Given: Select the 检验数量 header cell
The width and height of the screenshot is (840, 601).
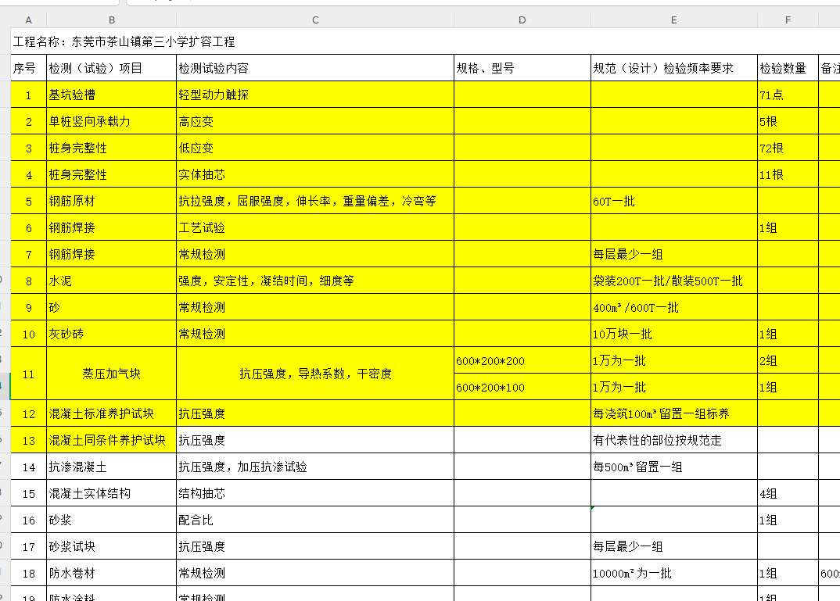Looking at the screenshot, I should pos(787,68).
